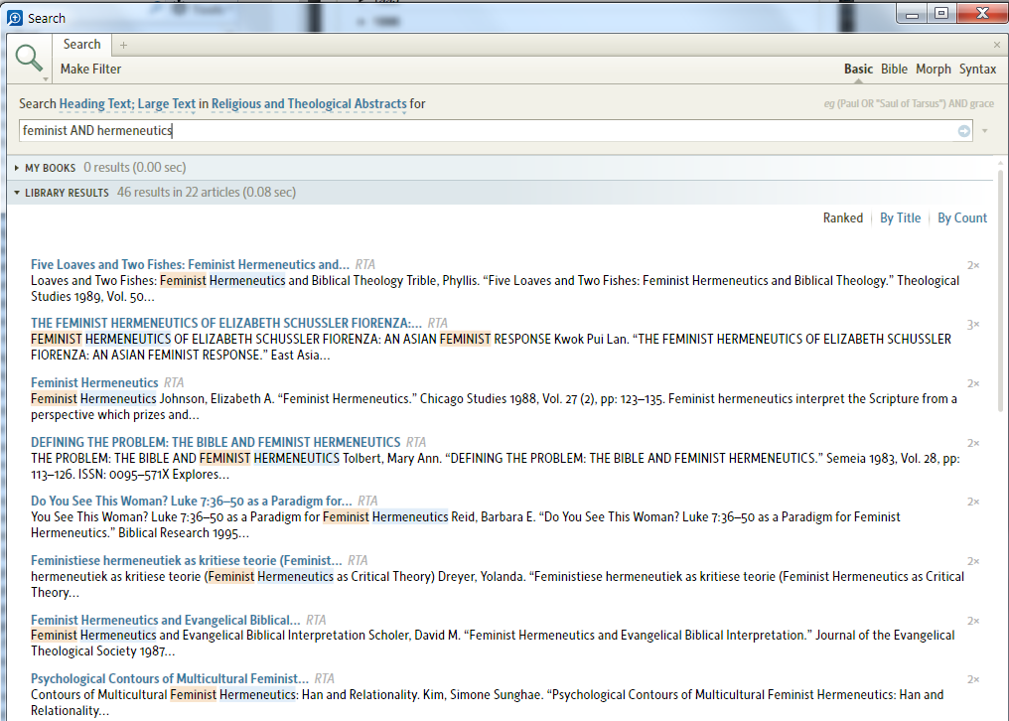Image resolution: width=1009 pixels, height=721 pixels.
Task: Open result on Elizabeth Schussler Fiorenza
Action: point(226,323)
